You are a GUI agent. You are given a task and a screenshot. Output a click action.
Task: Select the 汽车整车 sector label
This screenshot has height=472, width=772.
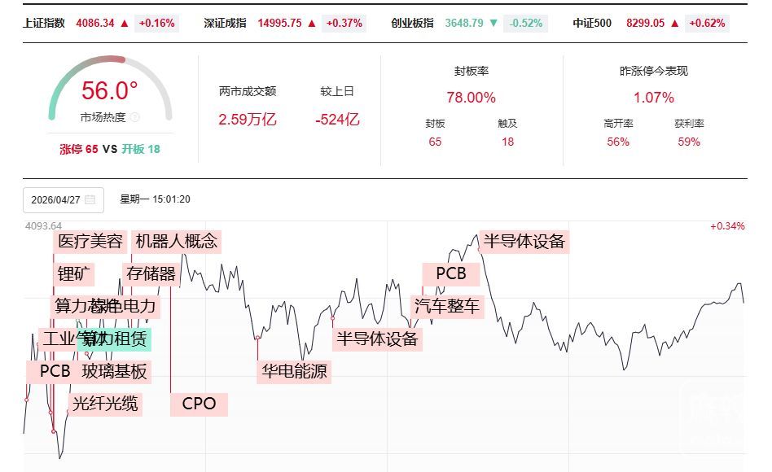point(447,306)
